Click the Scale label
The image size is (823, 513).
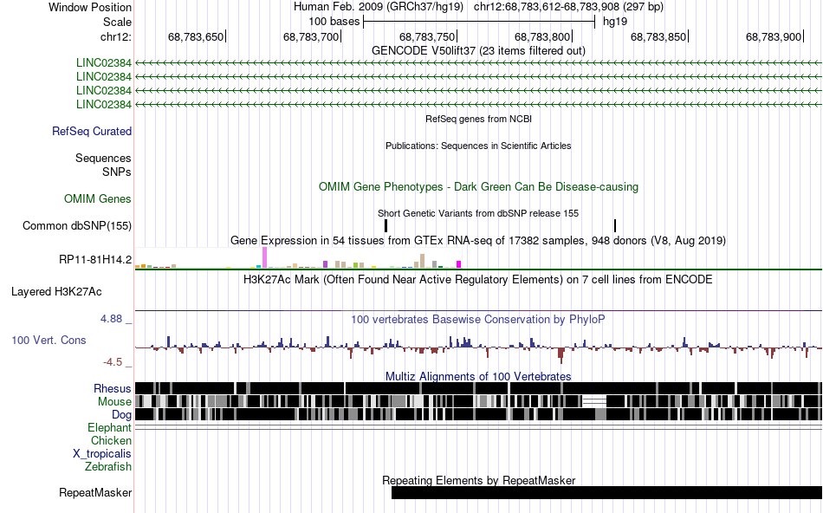pos(117,22)
